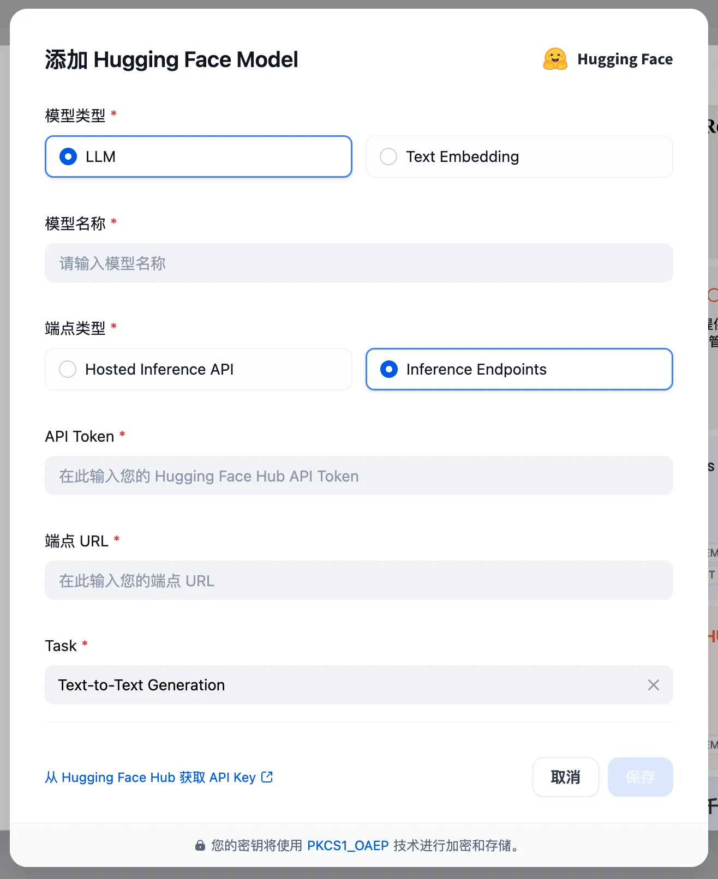Select the LLM model type
718x879 pixels.
(199, 156)
